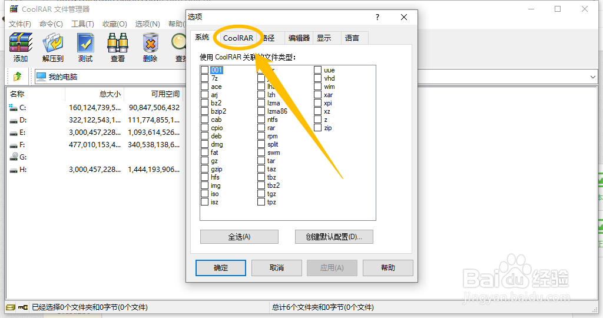Tick the wim checkbox
This screenshot has height=318, width=603.
317,87
